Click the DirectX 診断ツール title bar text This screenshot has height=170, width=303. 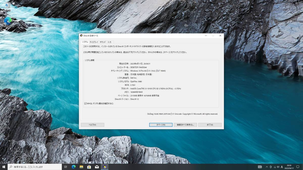(x=91, y=36)
